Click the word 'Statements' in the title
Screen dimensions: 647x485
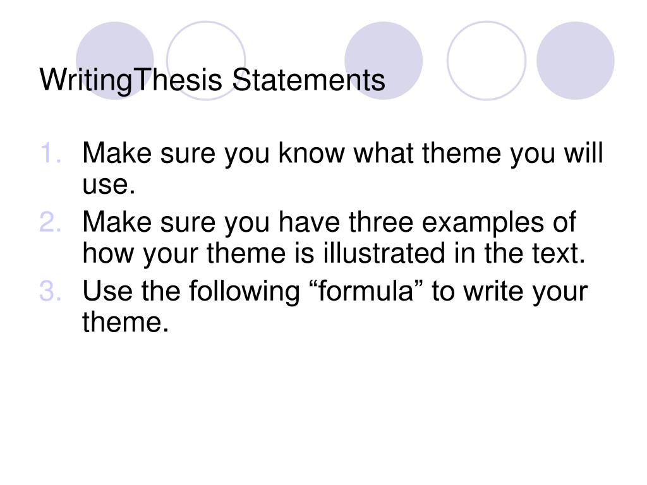coord(308,80)
